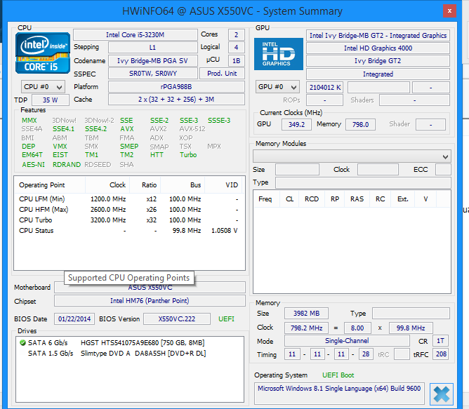Click the RDRAND feature label
The image size is (469, 409).
click(67, 165)
